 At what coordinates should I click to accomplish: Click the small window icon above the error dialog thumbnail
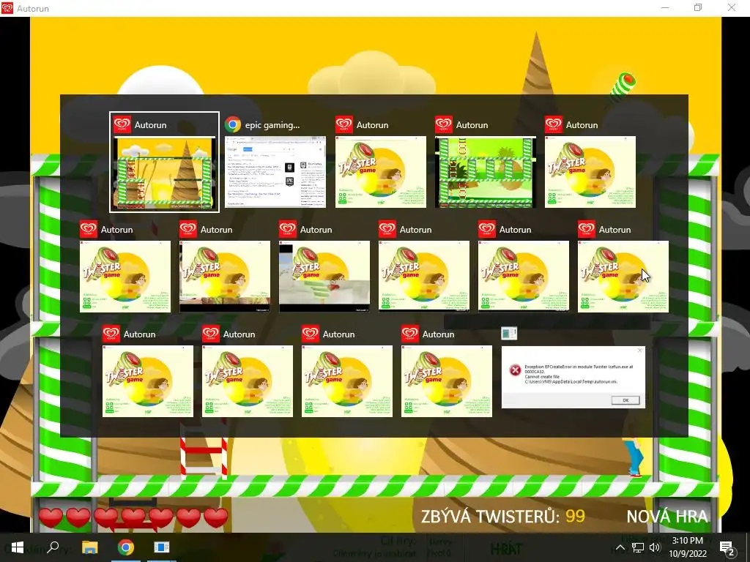[509, 333]
